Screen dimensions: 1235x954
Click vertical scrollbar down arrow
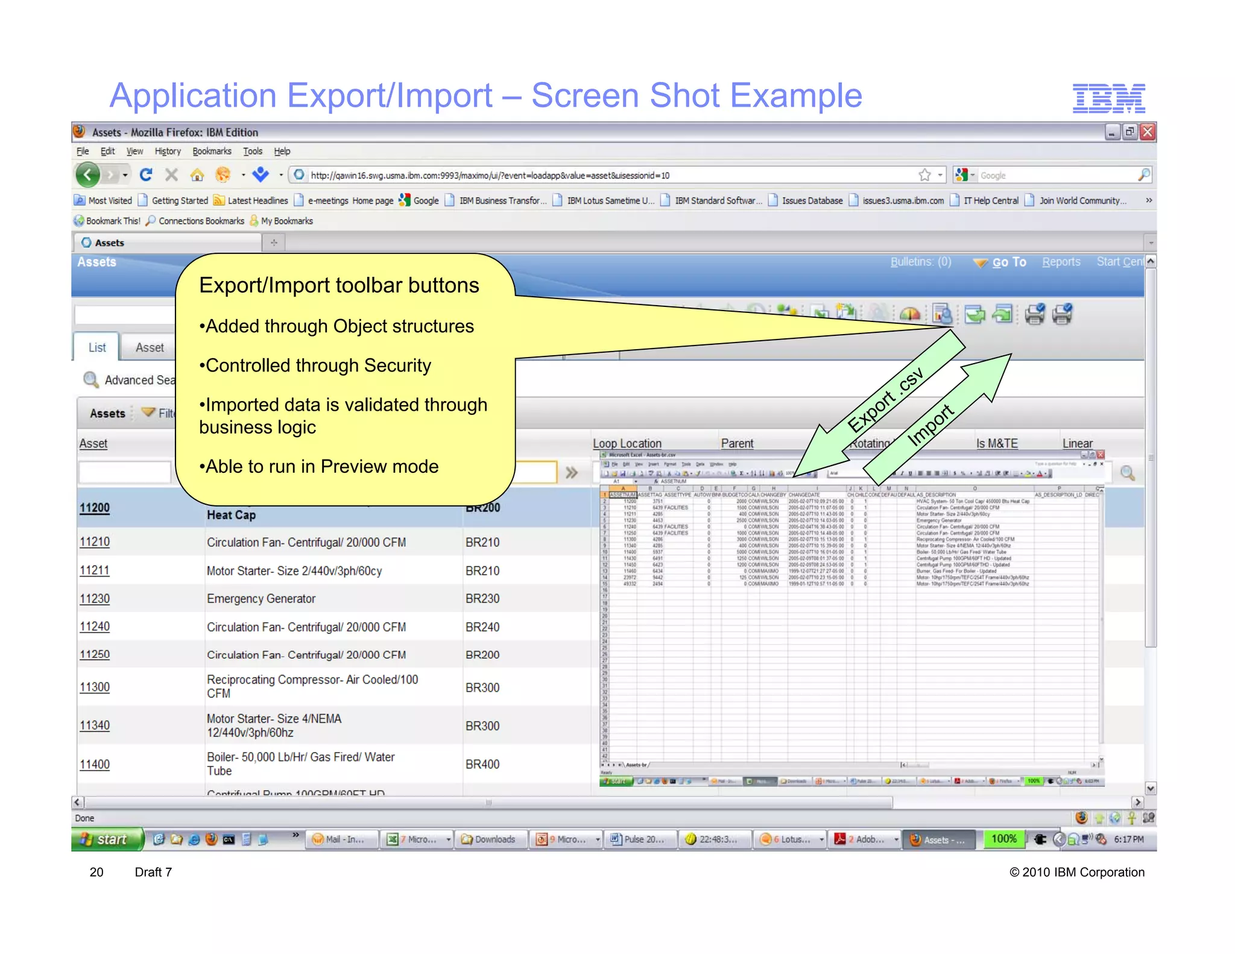point(1151,788)
